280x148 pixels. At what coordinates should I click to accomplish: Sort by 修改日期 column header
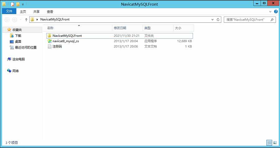[x=128, y=28]
